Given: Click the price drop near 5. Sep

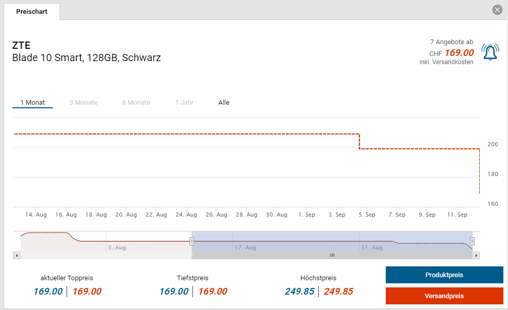Looking at the screenshot, I should coord(359,142).
